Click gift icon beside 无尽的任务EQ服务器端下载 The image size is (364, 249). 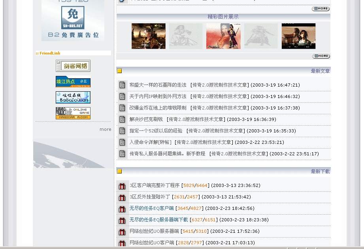[x=122, y=220]
